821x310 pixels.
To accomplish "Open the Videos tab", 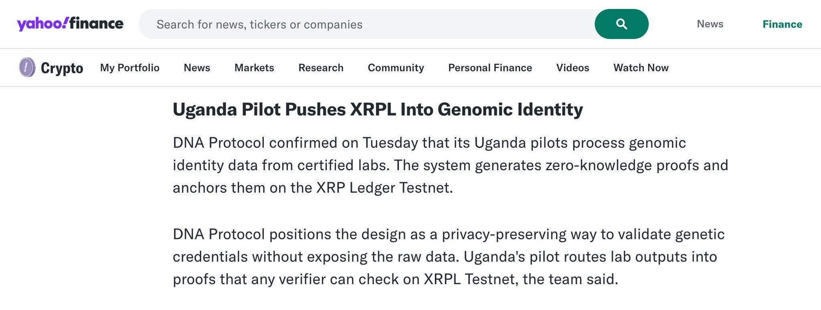I will tap(572, 68).
